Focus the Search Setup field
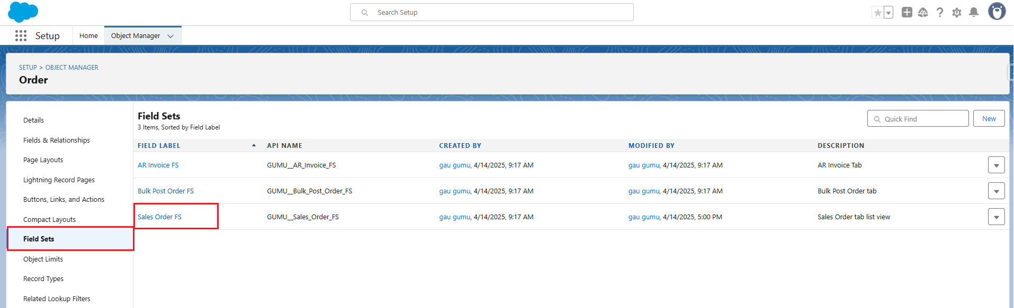The height and width of the screenshot is (308, 1014). [x=492, y=12]
